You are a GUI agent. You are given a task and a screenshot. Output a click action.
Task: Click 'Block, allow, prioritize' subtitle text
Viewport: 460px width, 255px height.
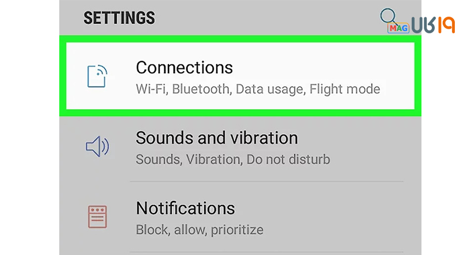coord(200,230)
